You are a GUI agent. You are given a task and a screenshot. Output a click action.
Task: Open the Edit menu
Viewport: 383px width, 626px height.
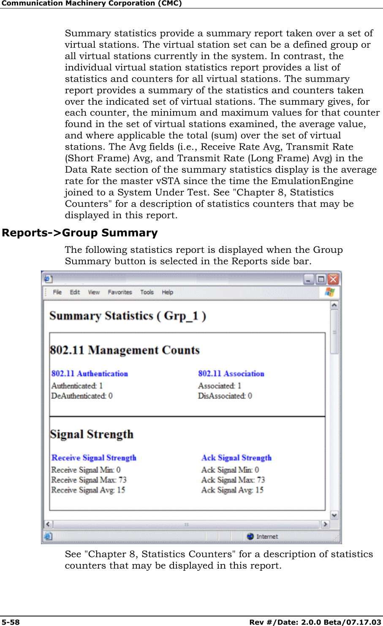click(75, 292)
